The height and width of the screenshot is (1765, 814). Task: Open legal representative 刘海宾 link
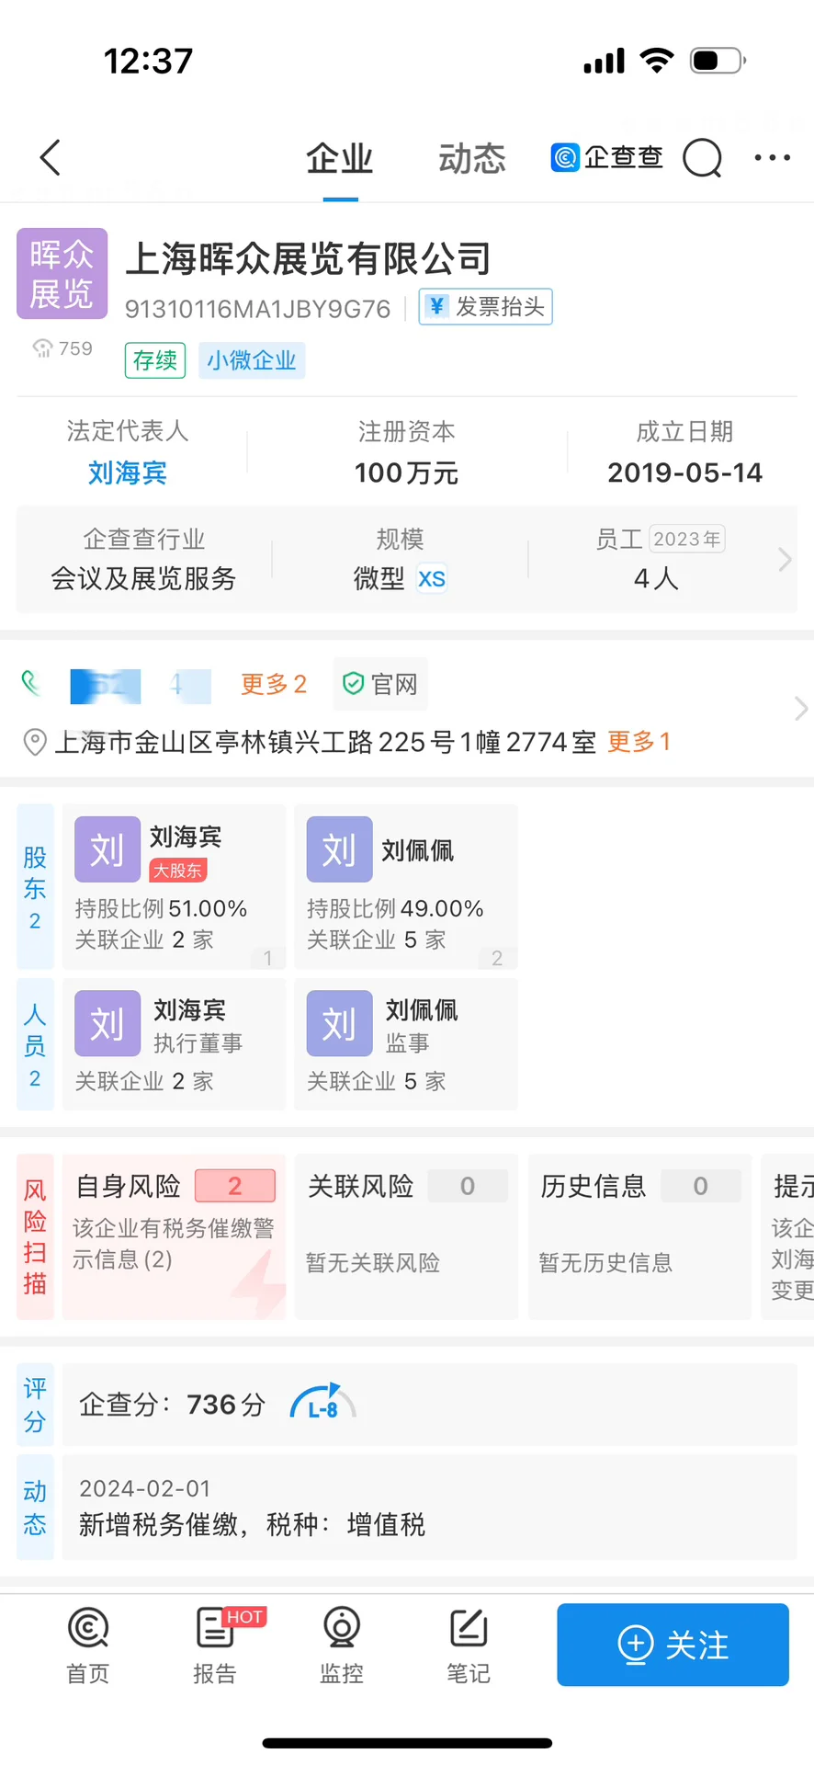[128, 473]
